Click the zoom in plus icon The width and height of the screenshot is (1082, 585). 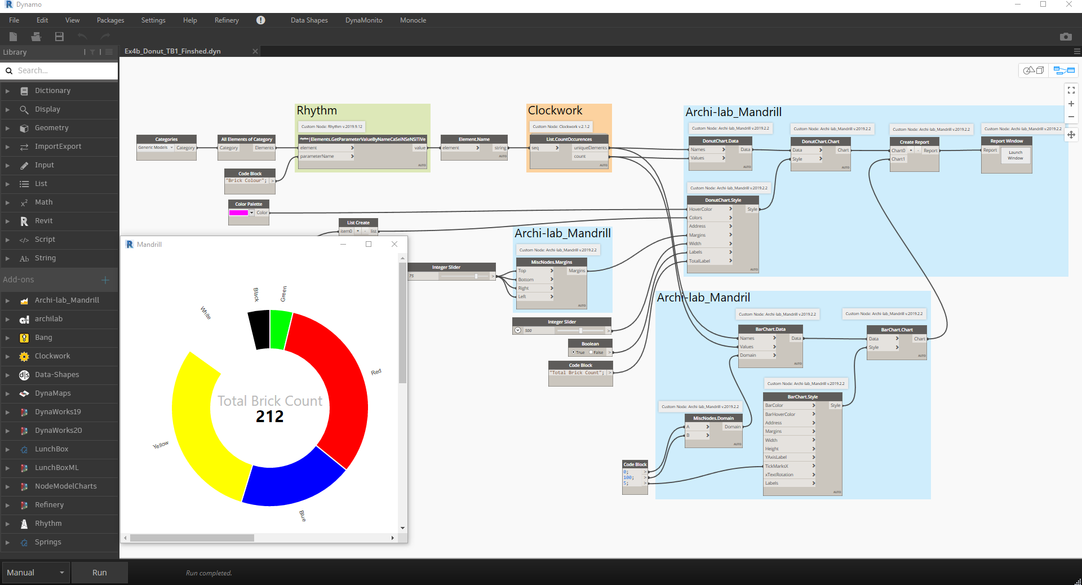(1071, 104)
